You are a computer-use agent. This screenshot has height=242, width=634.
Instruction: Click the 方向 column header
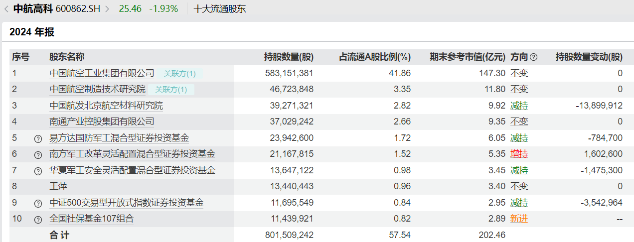click(519, 57)
